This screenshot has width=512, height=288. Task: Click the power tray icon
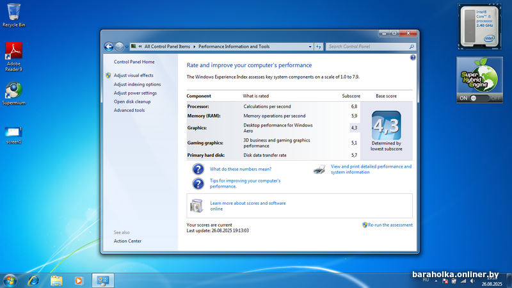pos(454,281)
